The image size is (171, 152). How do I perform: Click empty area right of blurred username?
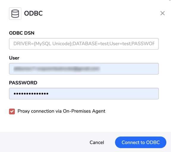coord(129,69)
